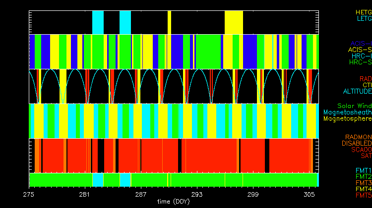The width and height of the screenshot is (372, 208).
Task: Select the LETG legend label
Action: tap(363, 18)
